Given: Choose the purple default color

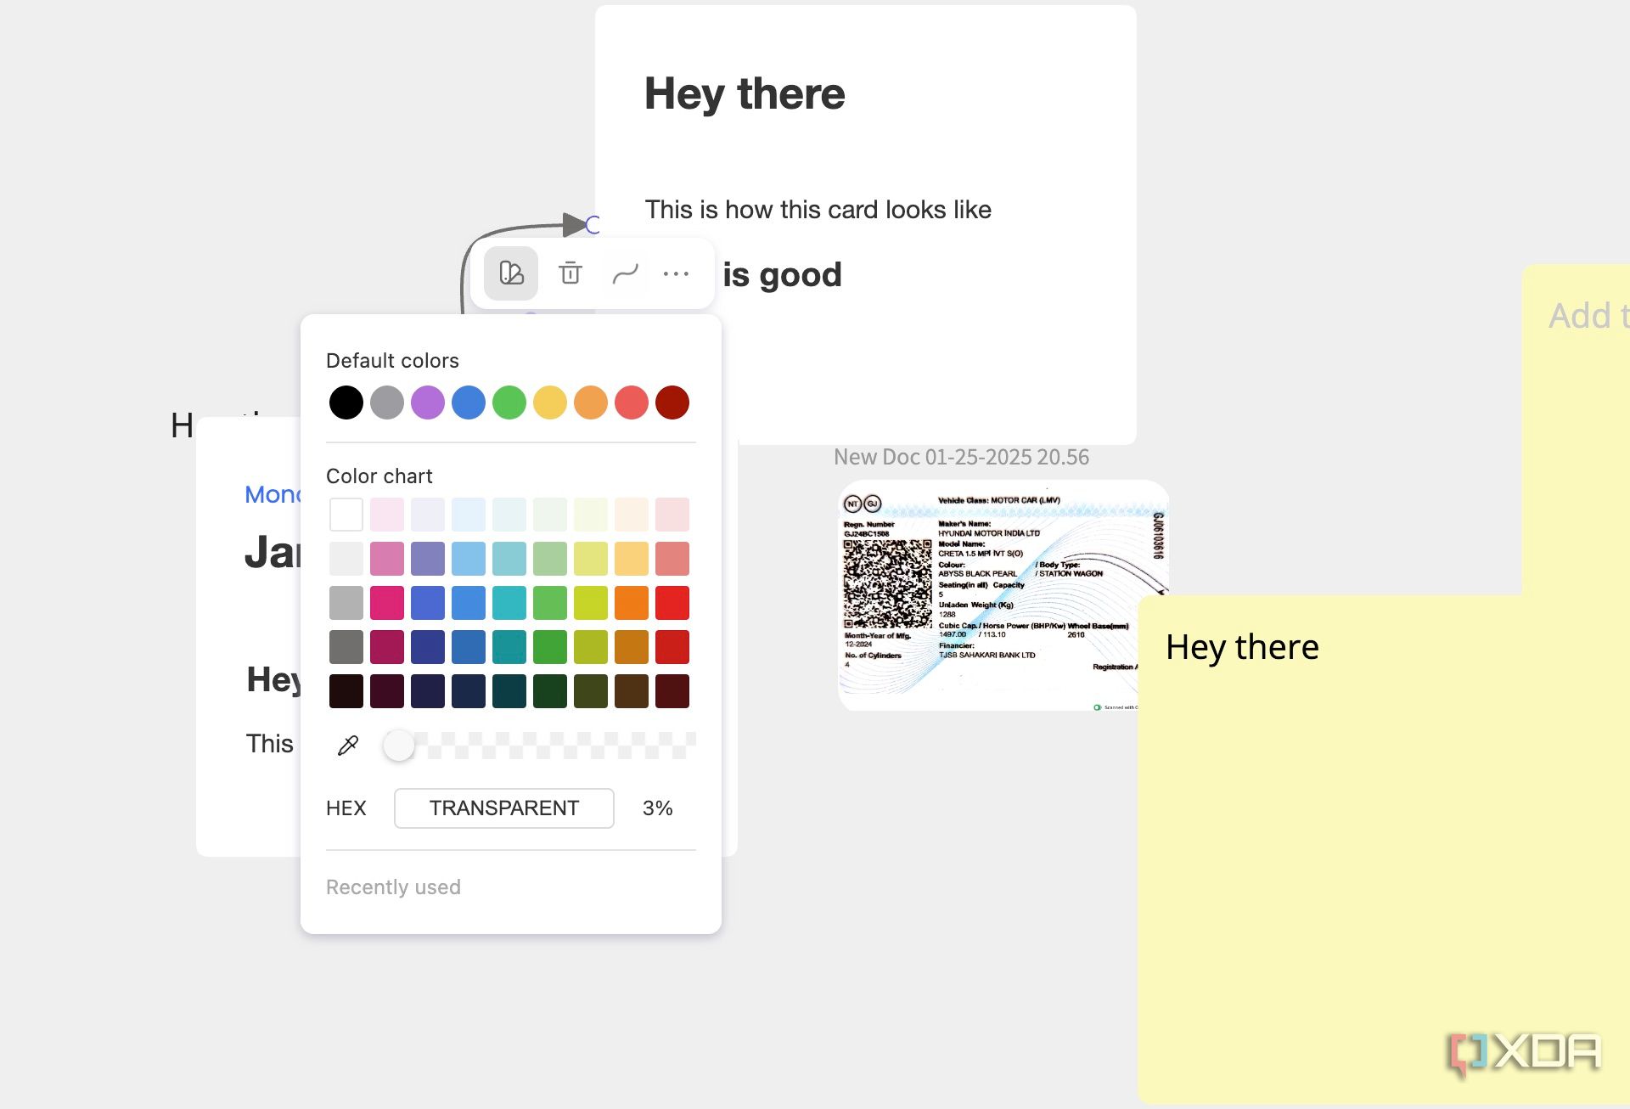Looking at the screenshot, I should (428, 403).
